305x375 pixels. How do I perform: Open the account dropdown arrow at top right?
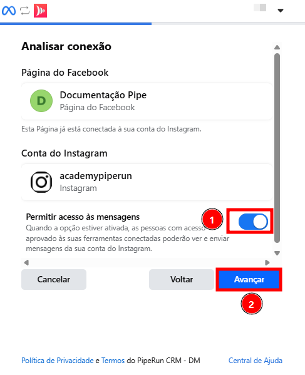pyautogui.click(x=281, y=11)
